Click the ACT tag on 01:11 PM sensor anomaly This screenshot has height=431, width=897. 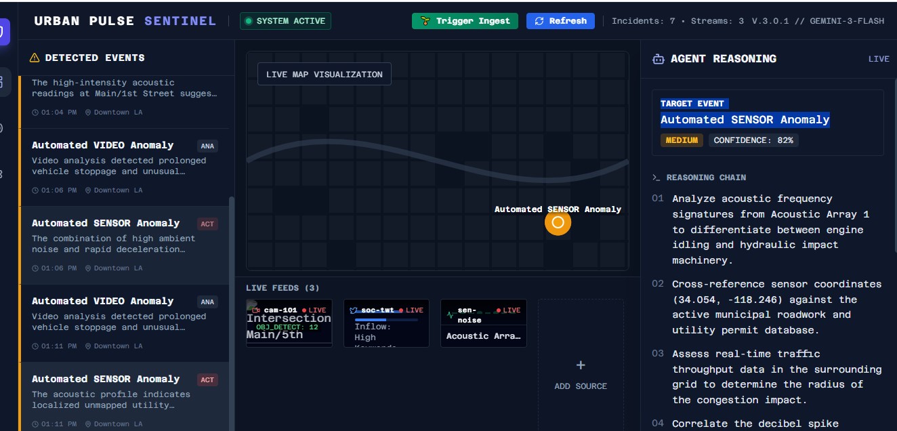click(x=207, y=379)
